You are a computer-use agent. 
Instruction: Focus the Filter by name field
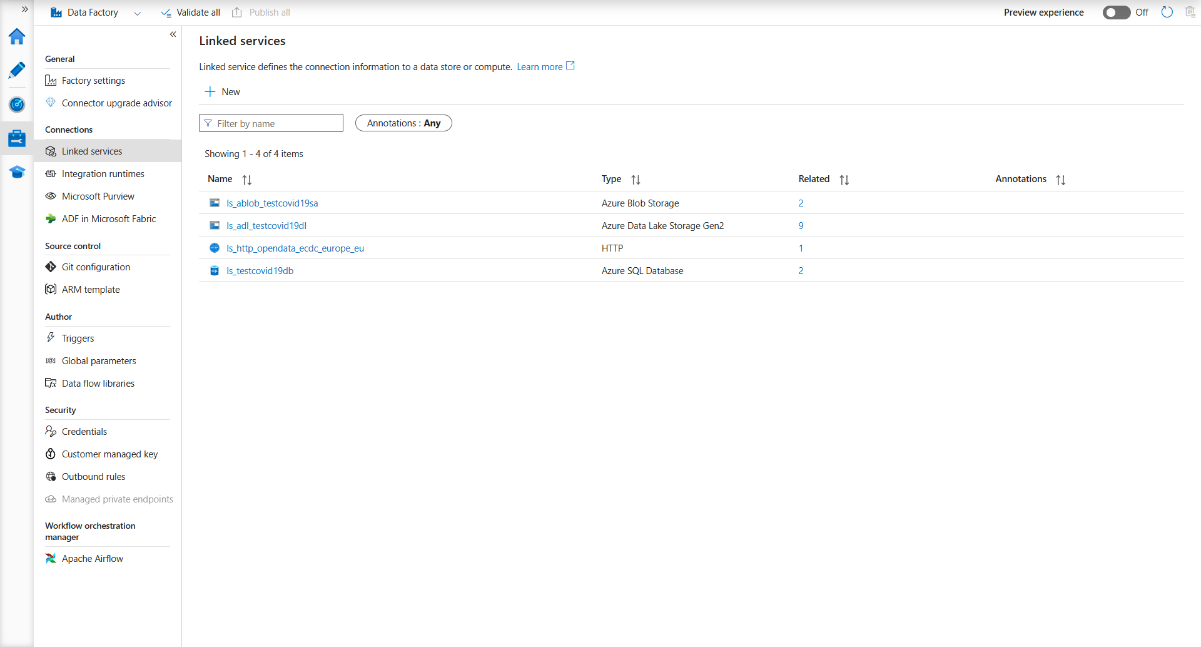[x=271, y=123]
